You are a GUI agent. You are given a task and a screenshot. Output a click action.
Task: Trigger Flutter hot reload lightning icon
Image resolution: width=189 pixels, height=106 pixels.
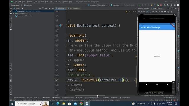click(x=151, y=5)
